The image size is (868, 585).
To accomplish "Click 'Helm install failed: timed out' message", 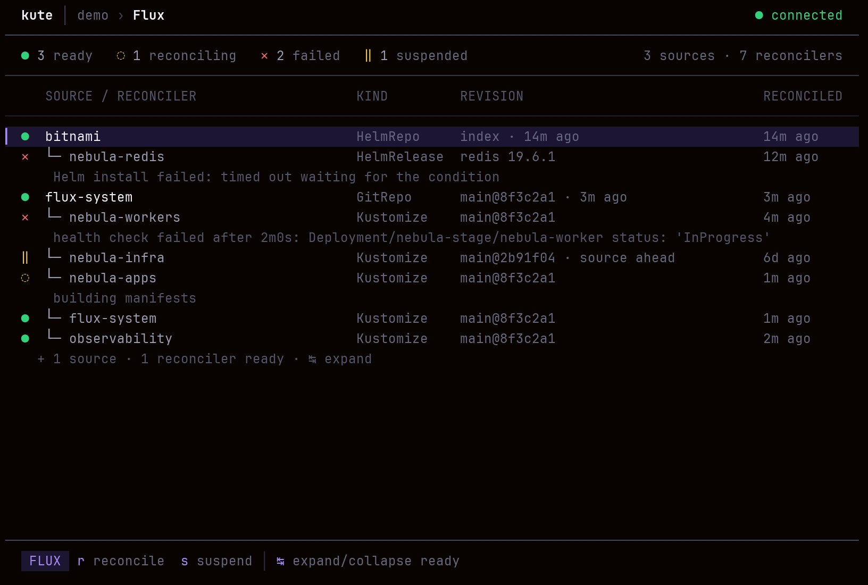I will [x=277, y=177].
